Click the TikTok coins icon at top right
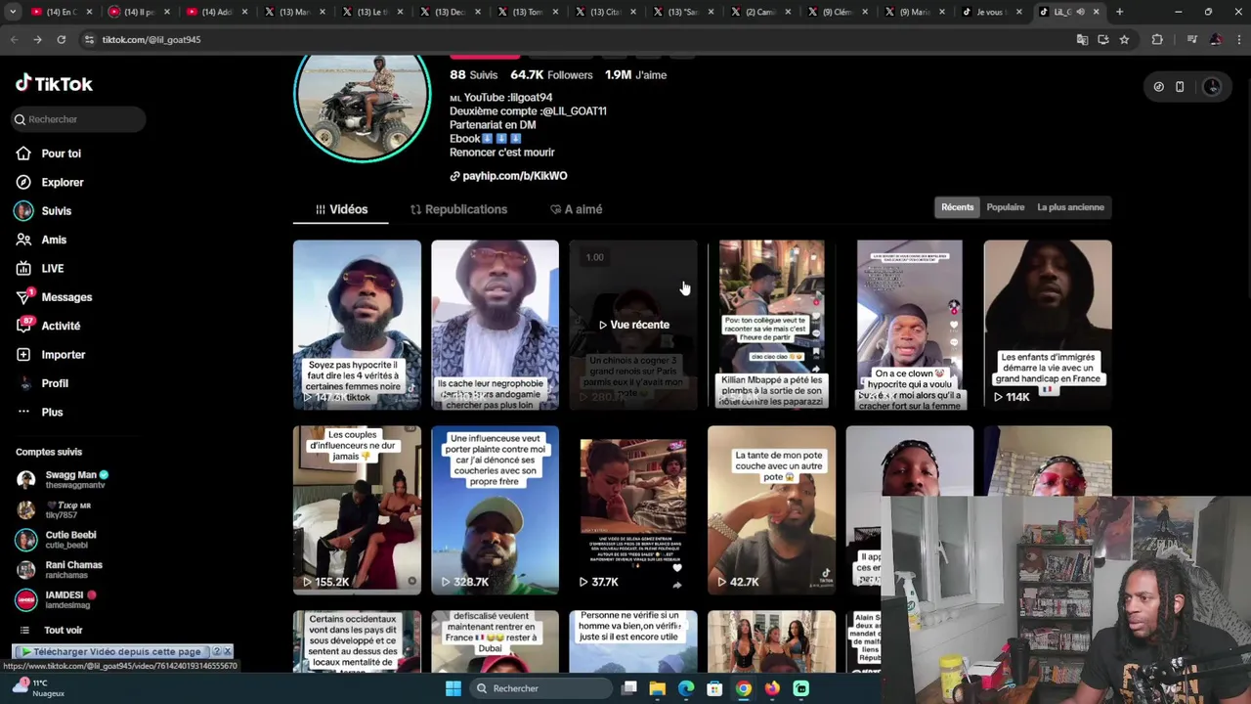The height and width of the screenshot is (704, 1251). pyautogui.click(x=1158, y=87)
